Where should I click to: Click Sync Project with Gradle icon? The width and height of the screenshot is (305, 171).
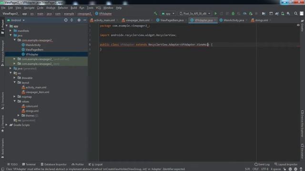277,14
